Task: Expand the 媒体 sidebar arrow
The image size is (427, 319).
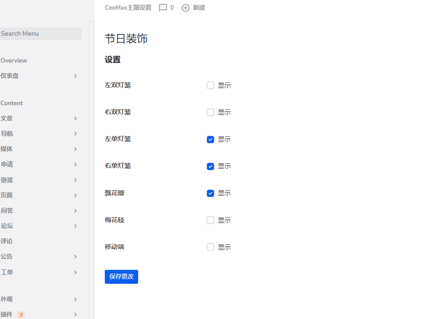Action: (x=76, y=149)
